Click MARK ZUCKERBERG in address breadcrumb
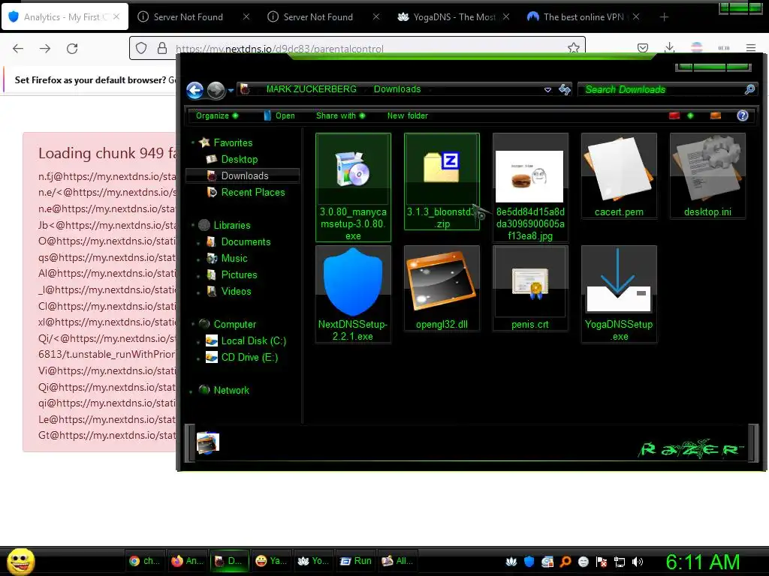The image size is (769, 576). 311,89
